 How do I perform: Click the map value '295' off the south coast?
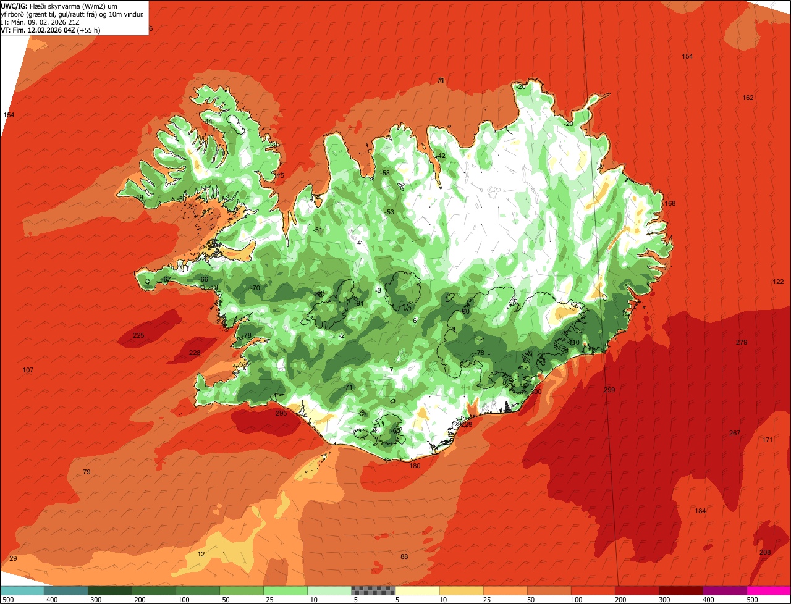[281, 413]
